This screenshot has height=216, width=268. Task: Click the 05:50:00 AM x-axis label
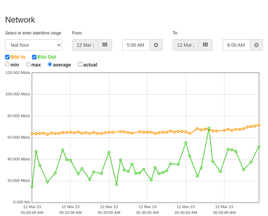point(224,213)
